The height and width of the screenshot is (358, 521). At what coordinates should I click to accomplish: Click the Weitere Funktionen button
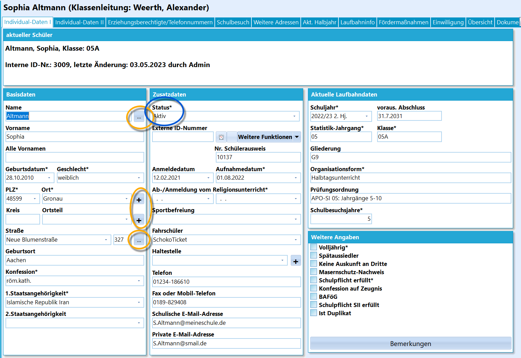(265, 137)
